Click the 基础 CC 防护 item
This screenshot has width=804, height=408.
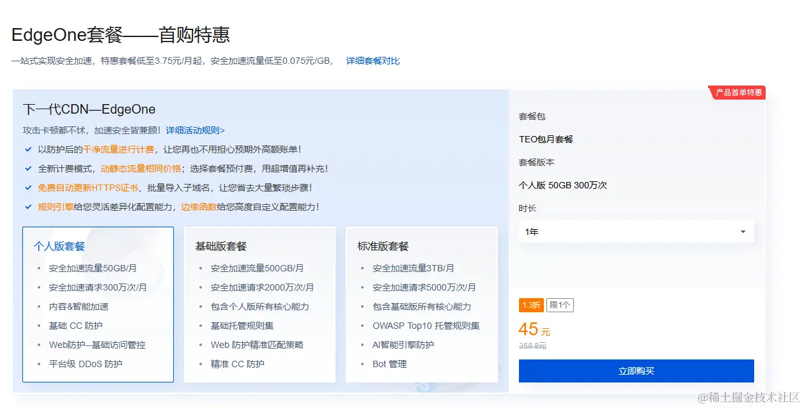[75, 326]
